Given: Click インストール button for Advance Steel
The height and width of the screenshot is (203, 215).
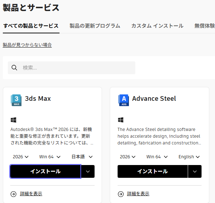Looking at the screenshot, I should (x=153, y=171).
